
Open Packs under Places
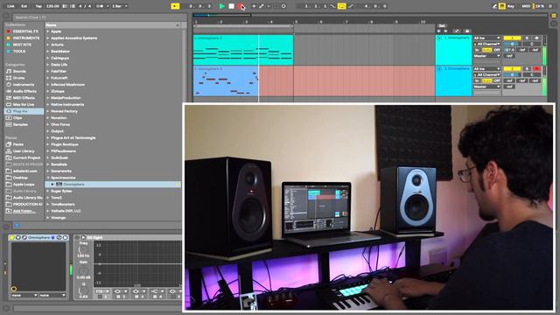click(18, 144)
